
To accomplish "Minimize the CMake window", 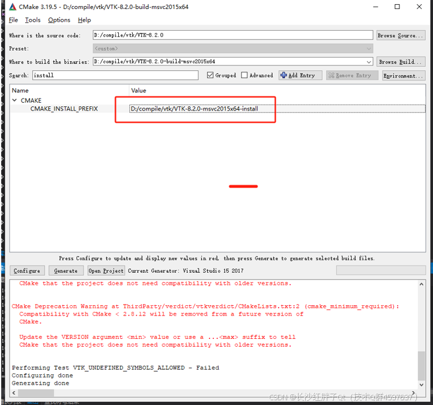I will tap(375, 7).
